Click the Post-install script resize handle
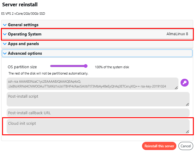This screenshot has height=153, width=195. pyautogui.click(x=187, y=104)
